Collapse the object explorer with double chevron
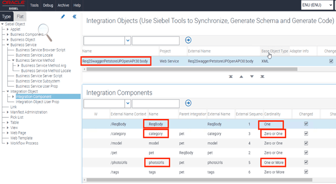Image resolution: width=336 pixels, height=184 pixels. coord(74,17)
